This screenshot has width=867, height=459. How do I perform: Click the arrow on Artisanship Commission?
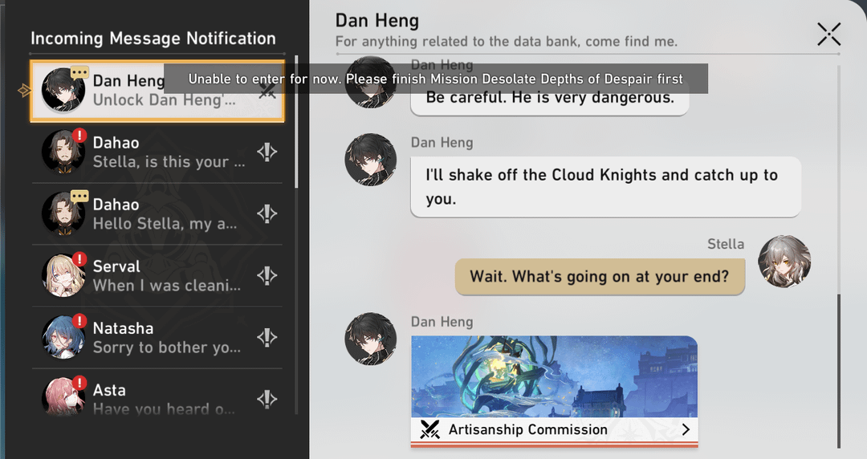pyautogui.click(x=686, y=429)
